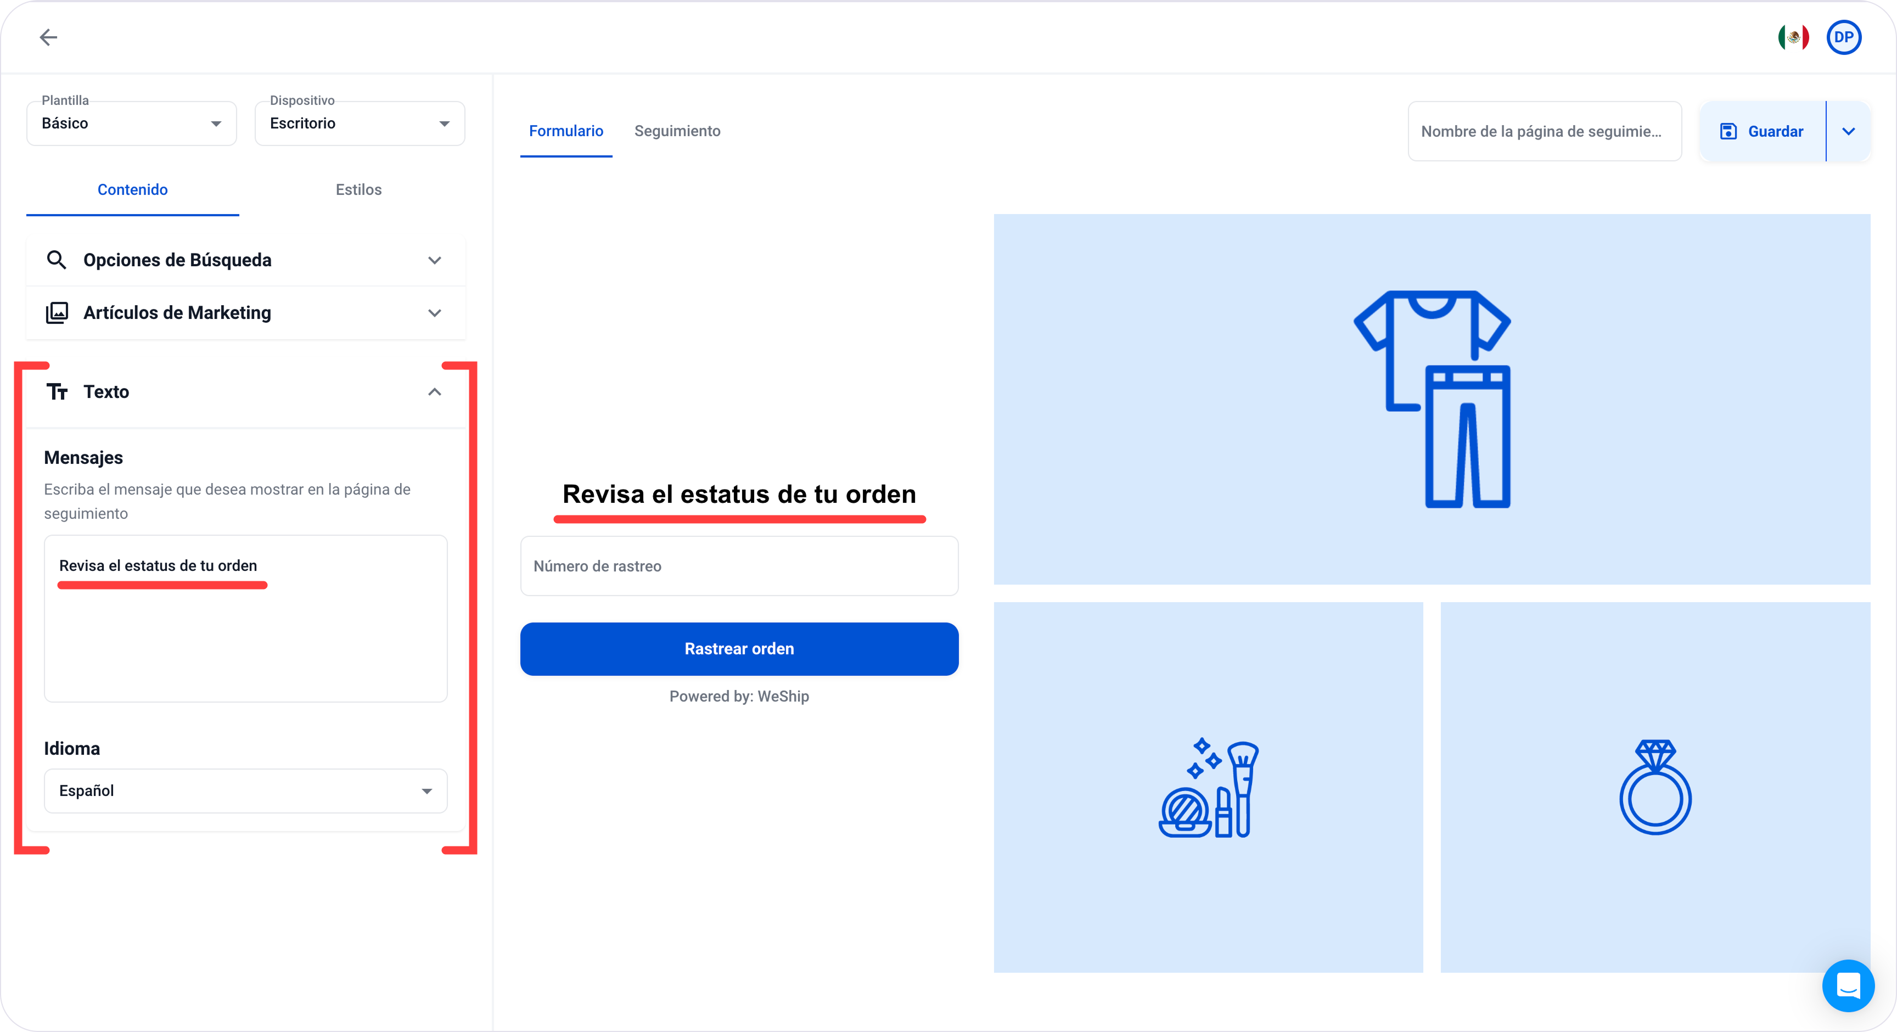Click the back arrow icon
The image size is (1897, 1032).
[x=49, y=37]
